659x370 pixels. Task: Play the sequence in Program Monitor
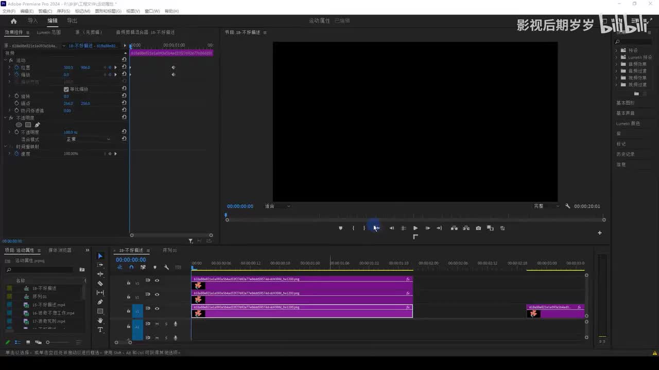[415, 228]
